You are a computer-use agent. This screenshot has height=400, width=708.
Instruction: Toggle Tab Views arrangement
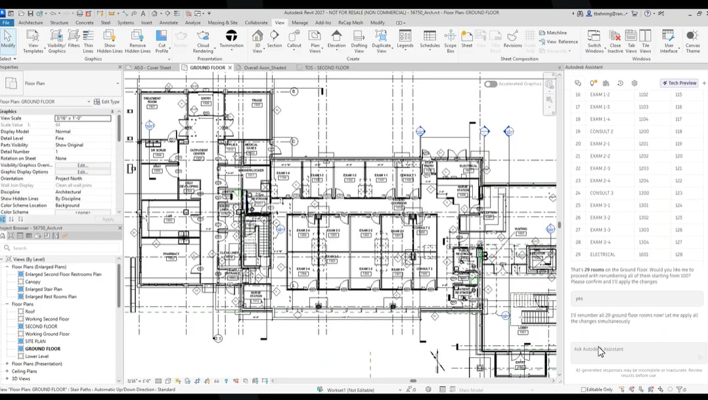tap(631, 41)
